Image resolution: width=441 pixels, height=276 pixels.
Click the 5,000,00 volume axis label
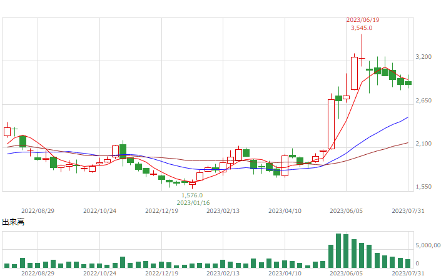pyautogui.click(x=428, y=245)
